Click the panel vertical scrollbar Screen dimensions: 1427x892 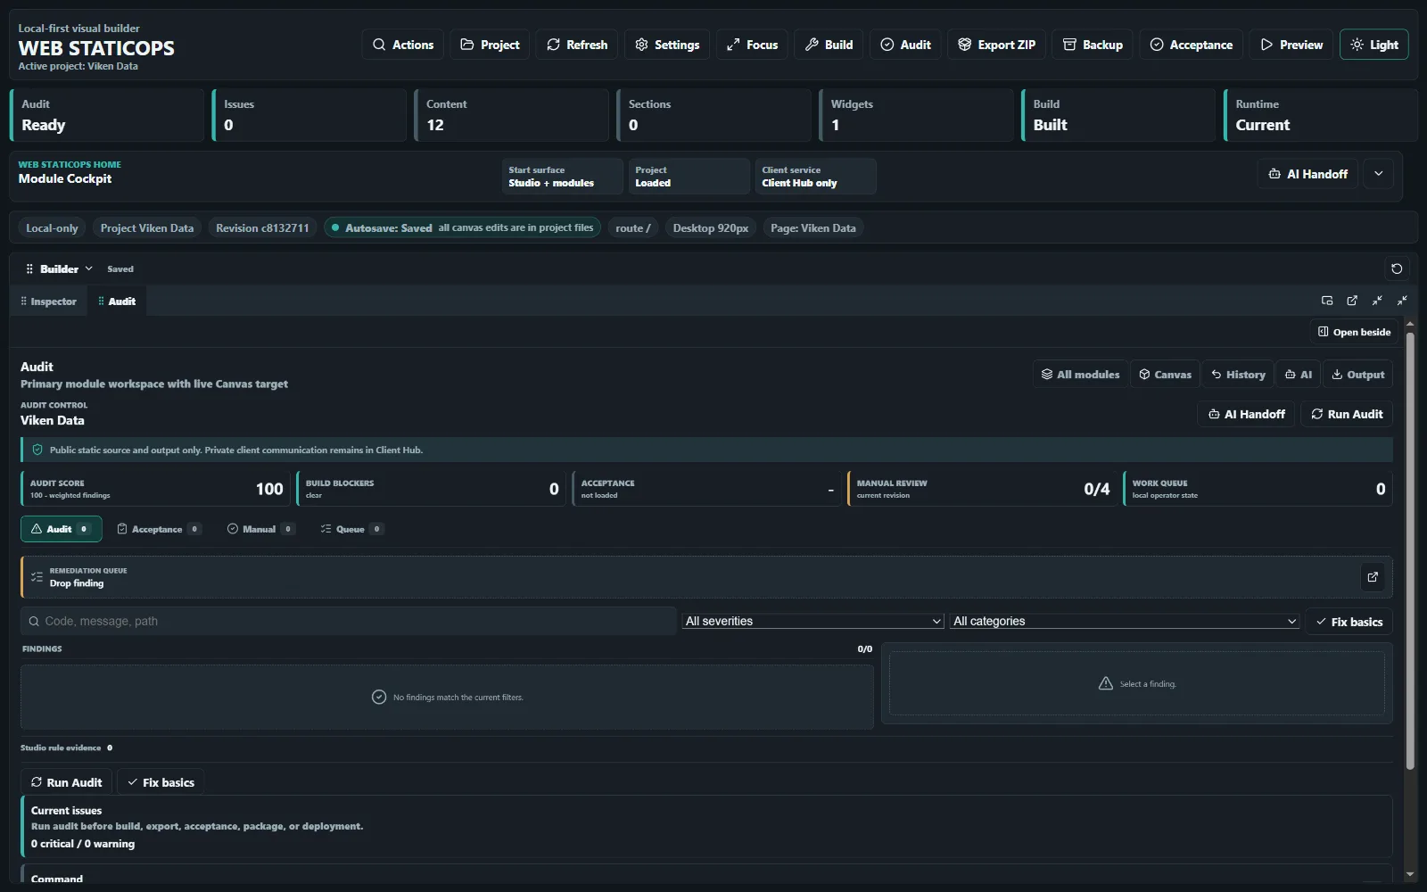[x=1410, y=550]
